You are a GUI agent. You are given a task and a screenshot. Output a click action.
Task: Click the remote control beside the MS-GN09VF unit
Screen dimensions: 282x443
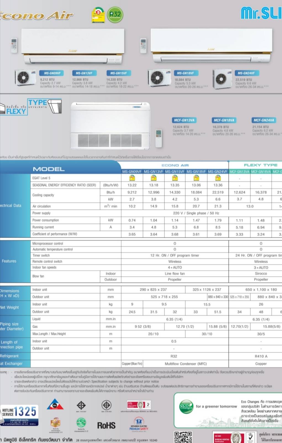click(x=14, y=45)
